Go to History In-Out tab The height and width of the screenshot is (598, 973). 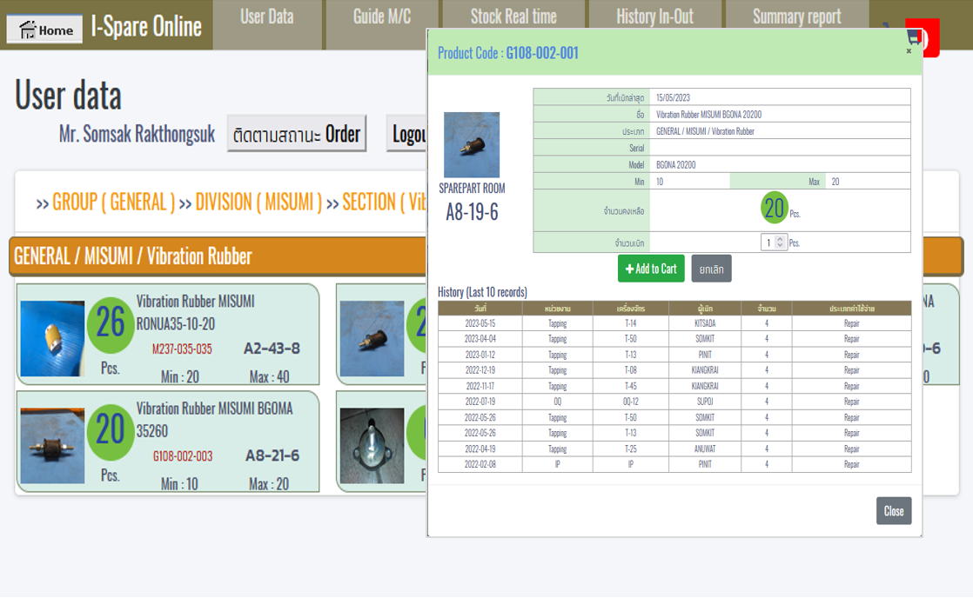654,17
